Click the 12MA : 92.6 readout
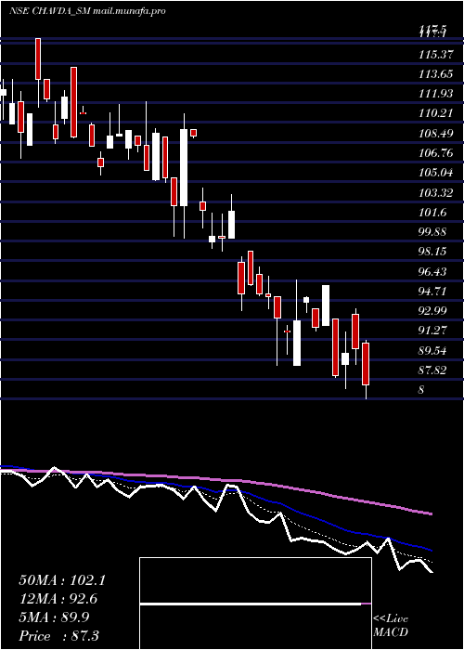Image resolution: width=464 pixels, height=650 pixels. [x=59, y=599]
